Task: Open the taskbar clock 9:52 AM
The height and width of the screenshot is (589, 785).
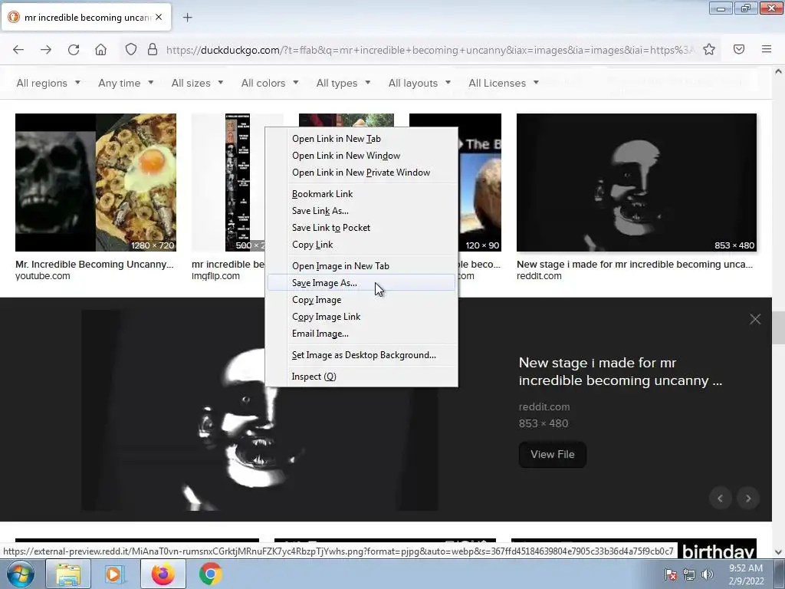Action: pos(747,574)
